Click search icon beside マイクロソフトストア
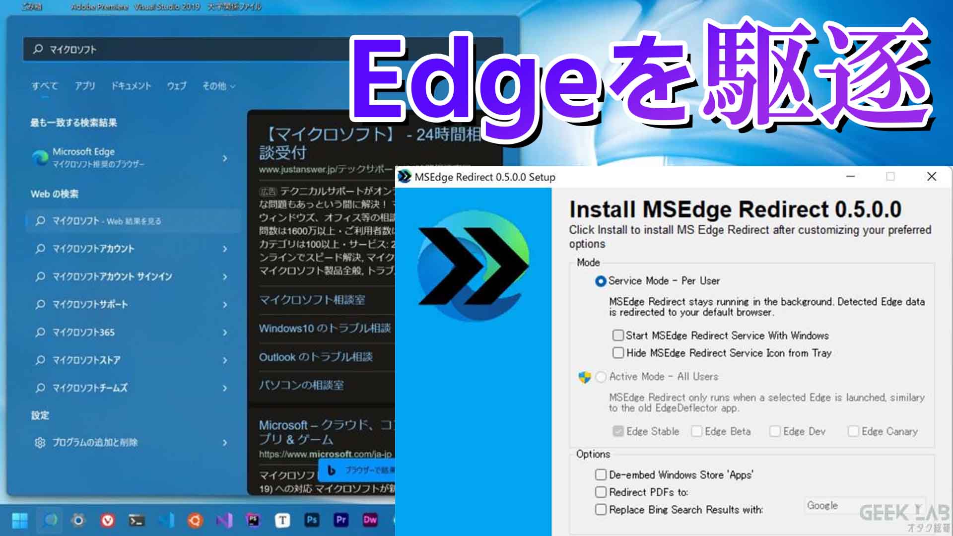Image resolution: width=953 pixels, height=536 pixels. coord(40,360)
